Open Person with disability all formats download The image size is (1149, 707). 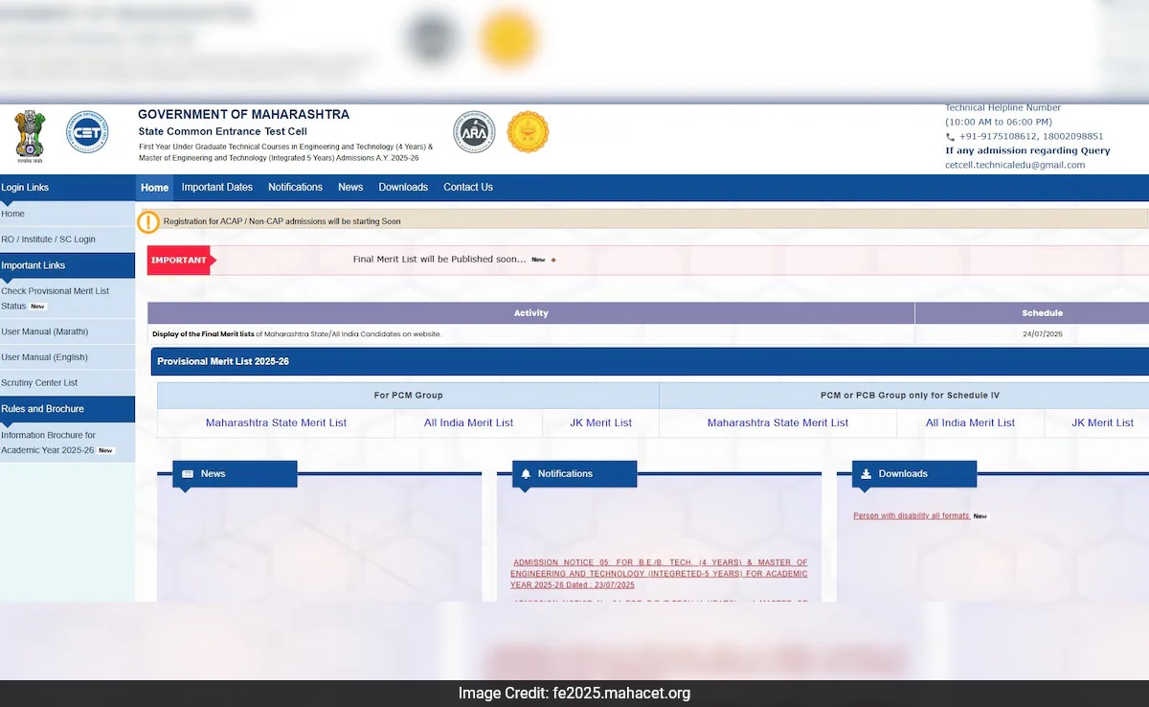(910, 515)
